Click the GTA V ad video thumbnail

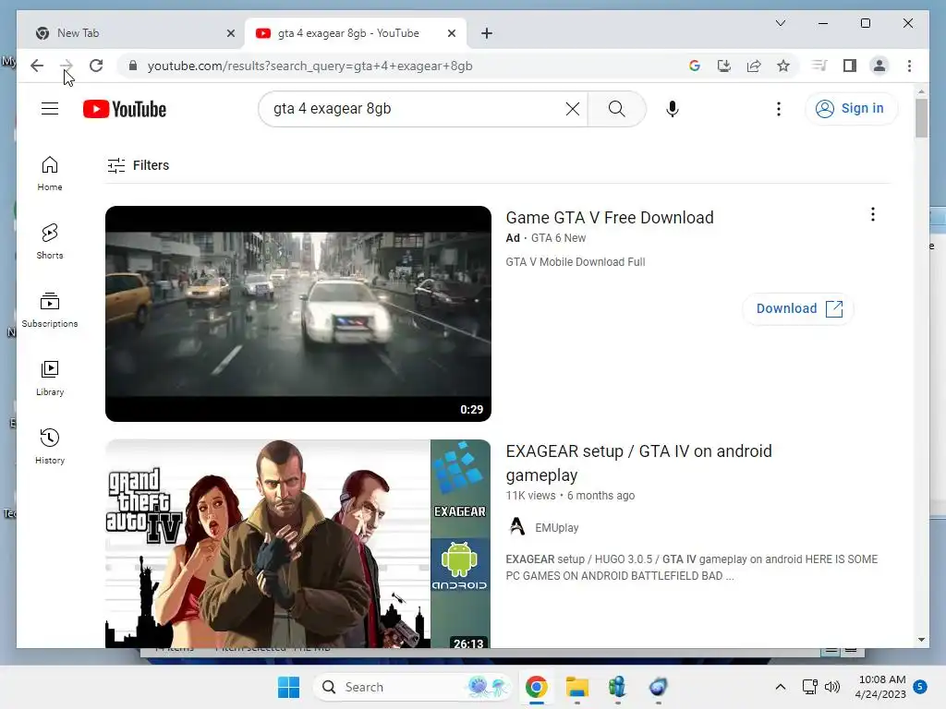pyautogui.click(x=298, y=314)
